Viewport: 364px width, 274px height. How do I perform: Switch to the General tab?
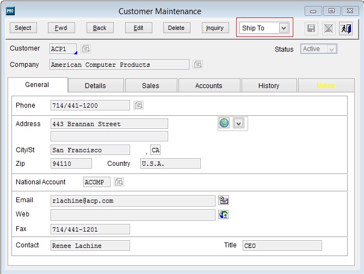(37, 85)
